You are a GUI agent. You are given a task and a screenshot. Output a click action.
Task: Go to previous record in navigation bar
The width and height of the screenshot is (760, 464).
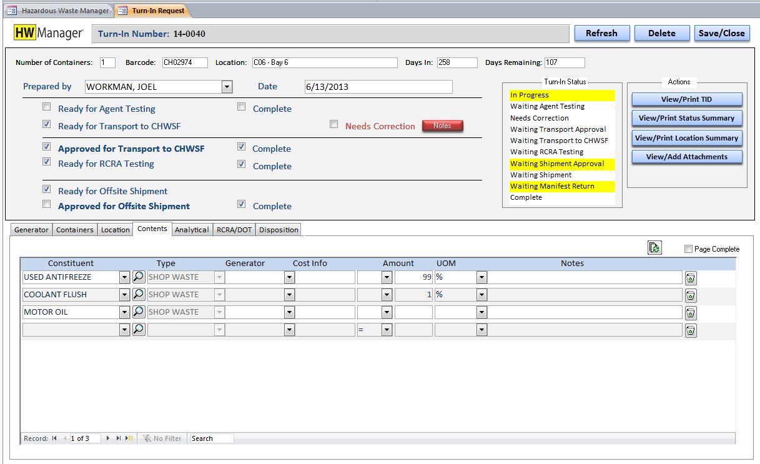coord(65,438)
